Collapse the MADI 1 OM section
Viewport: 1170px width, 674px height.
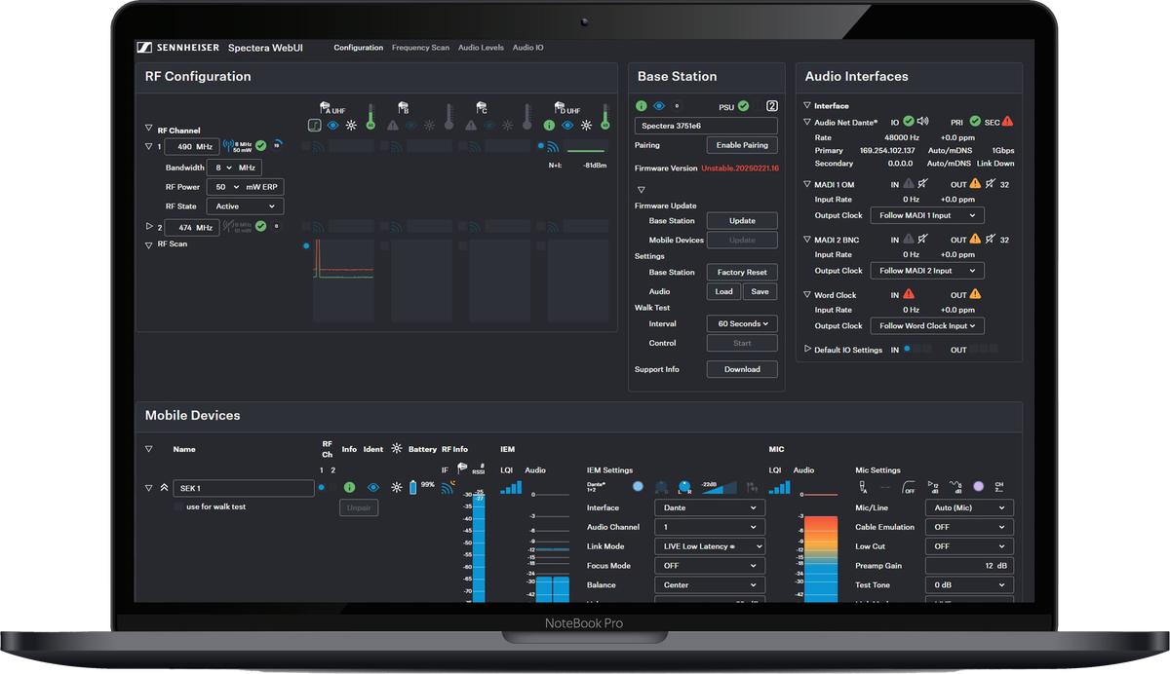[807, 184]
